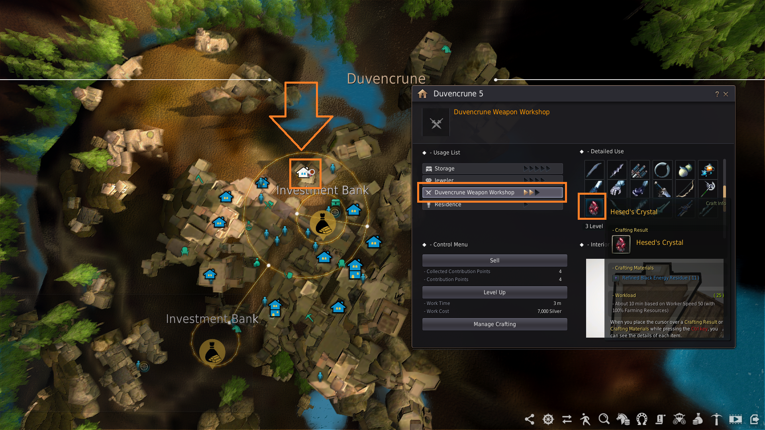Screen dimensions: 765x430
Task: Click the share icon in bottom toolbar
Action: pos(530,419)
